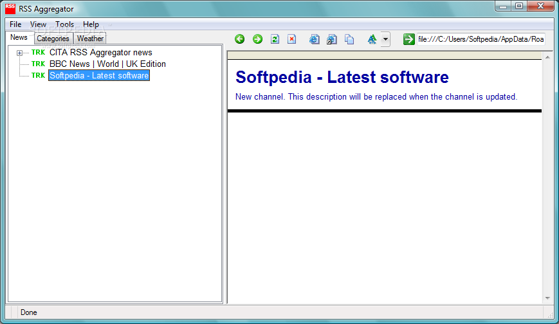Open the Tools menu

click(x=64, y=24)
